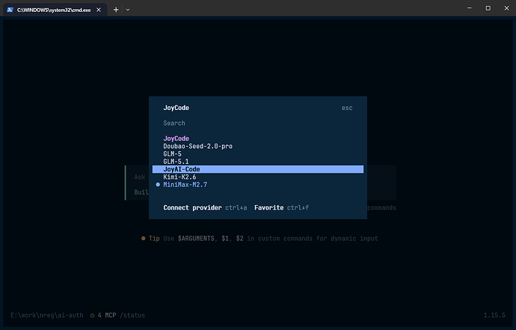Switch to the cmd.exe terminal tab
The height and width of the screenshot is (330, 516).
[x=55, y=10]
